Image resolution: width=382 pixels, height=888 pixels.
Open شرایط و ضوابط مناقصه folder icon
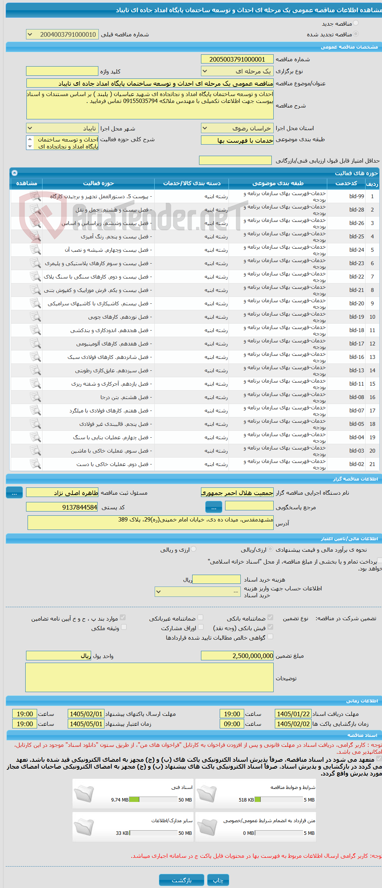pos(207,793)
